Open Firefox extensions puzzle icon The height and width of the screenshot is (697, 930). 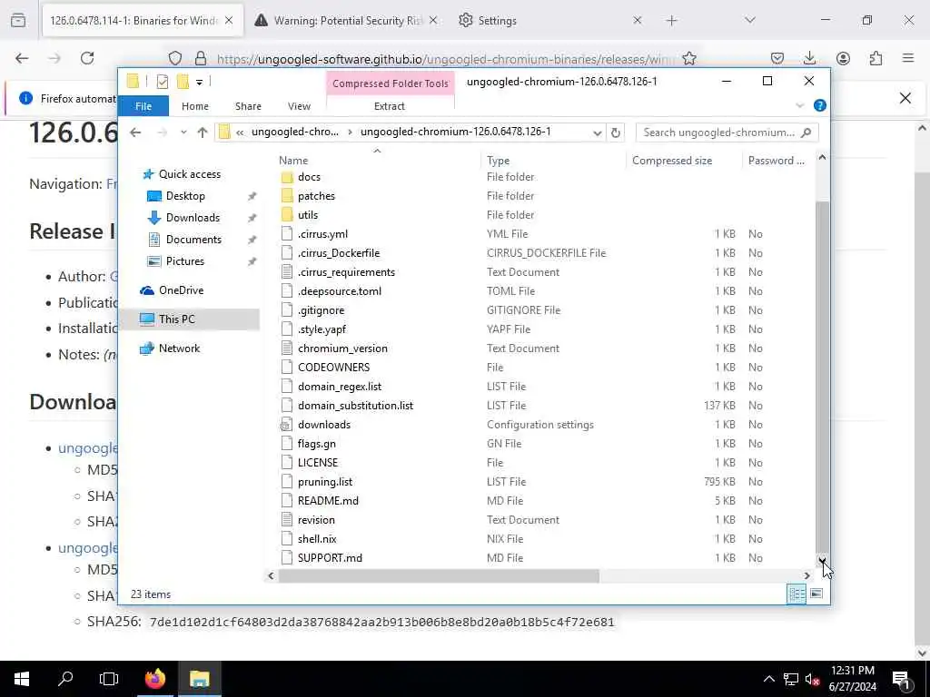pos(876,58)
